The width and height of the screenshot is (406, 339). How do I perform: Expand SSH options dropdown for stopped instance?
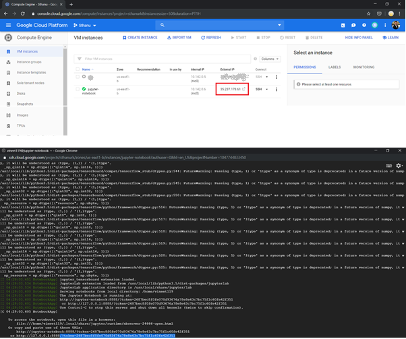(266, 77)
